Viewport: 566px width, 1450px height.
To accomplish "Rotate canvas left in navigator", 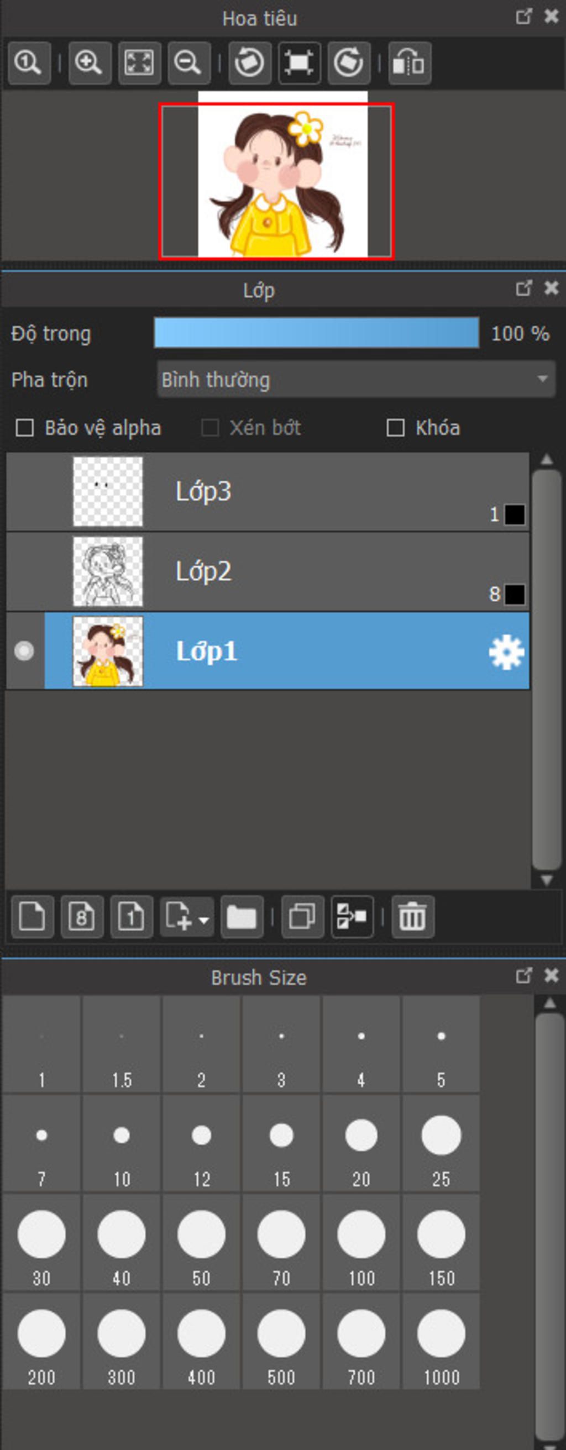I will [x=249, y=62].
